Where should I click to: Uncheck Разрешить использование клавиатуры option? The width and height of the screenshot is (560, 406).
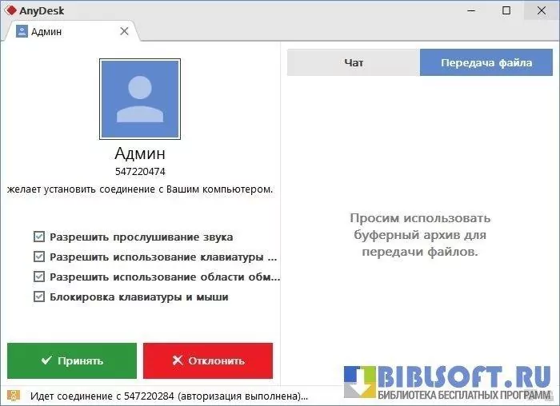click(x=39, y=257)
